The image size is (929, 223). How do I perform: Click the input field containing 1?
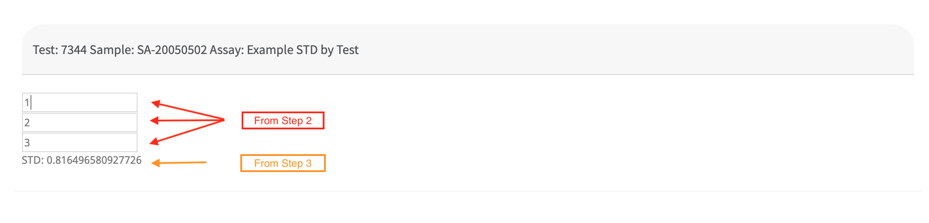[80, 102]
